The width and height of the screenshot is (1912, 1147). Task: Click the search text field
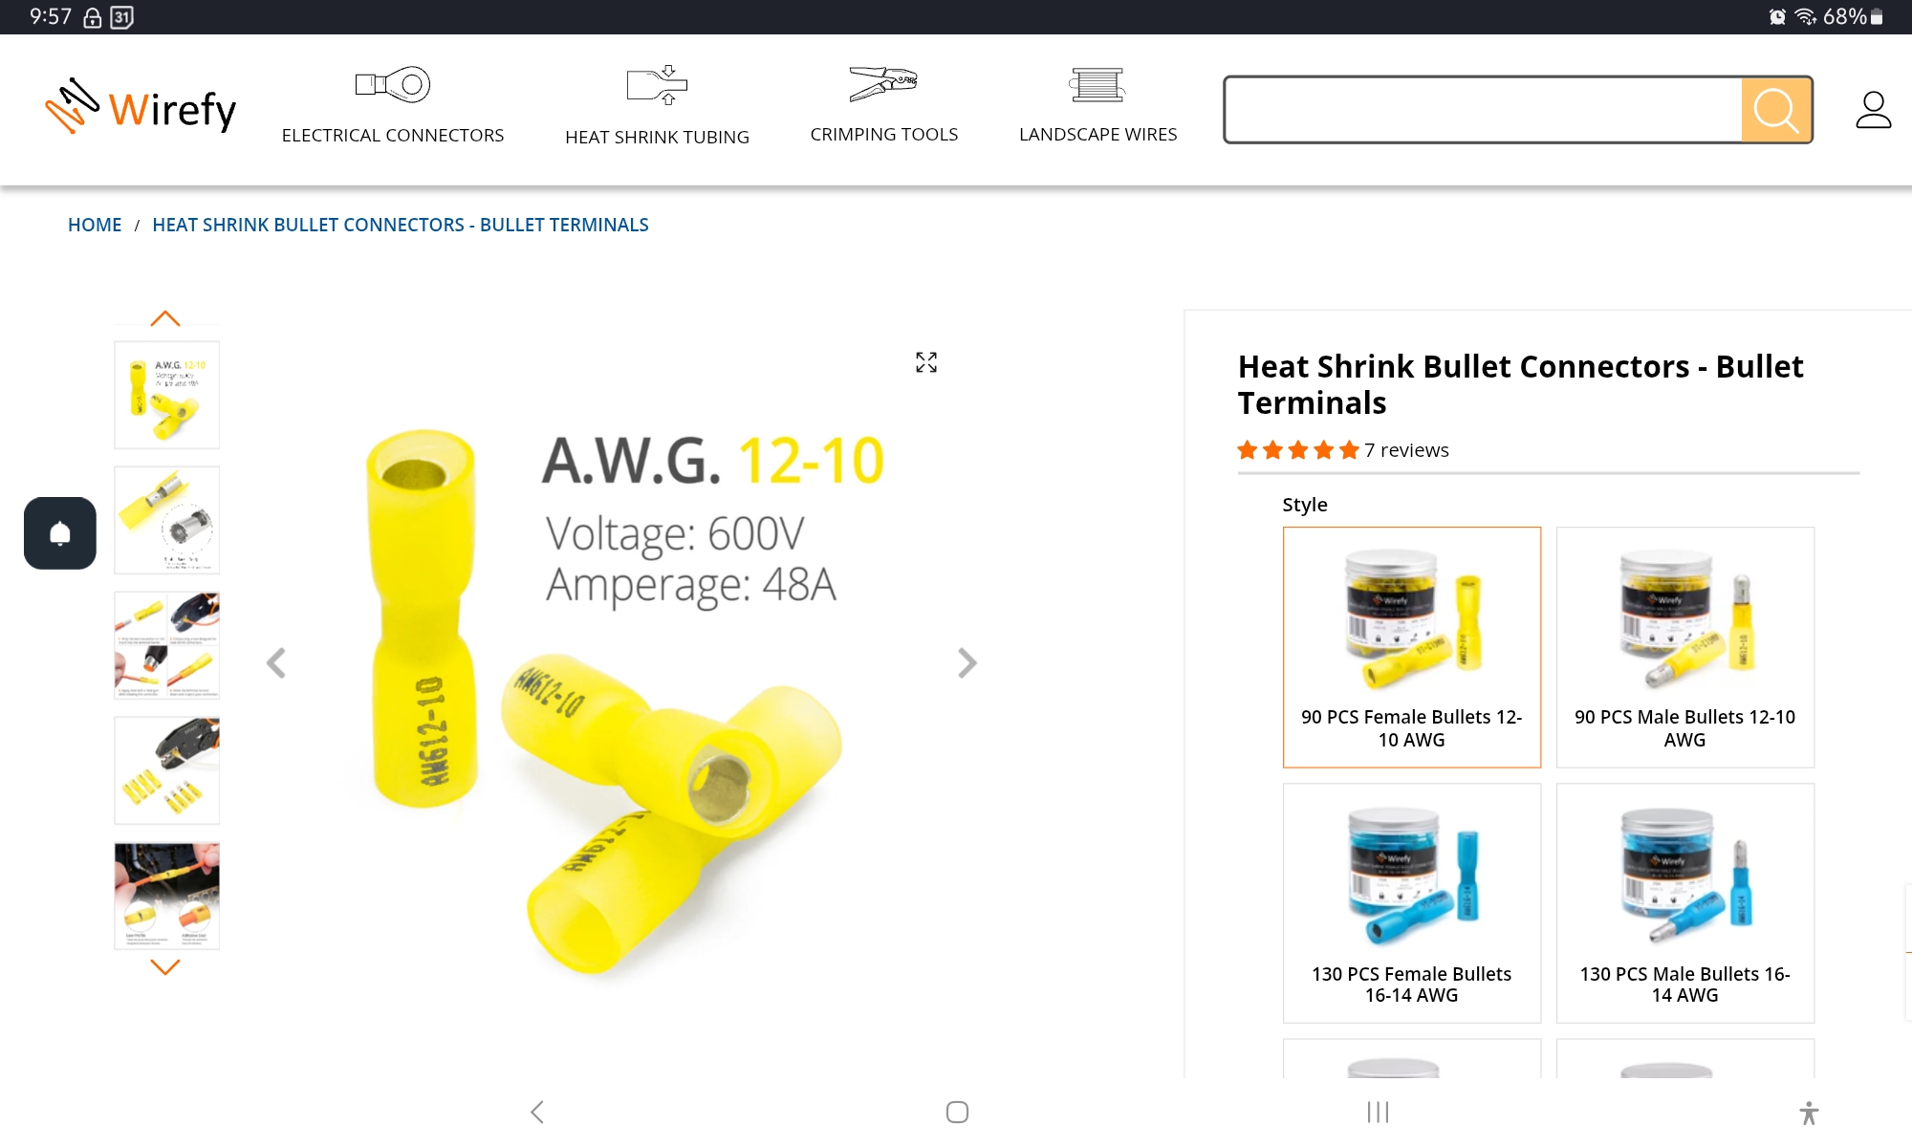[1483, 110]
